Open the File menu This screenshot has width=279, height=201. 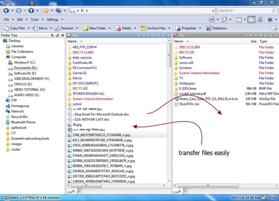[x=7, y=19]
